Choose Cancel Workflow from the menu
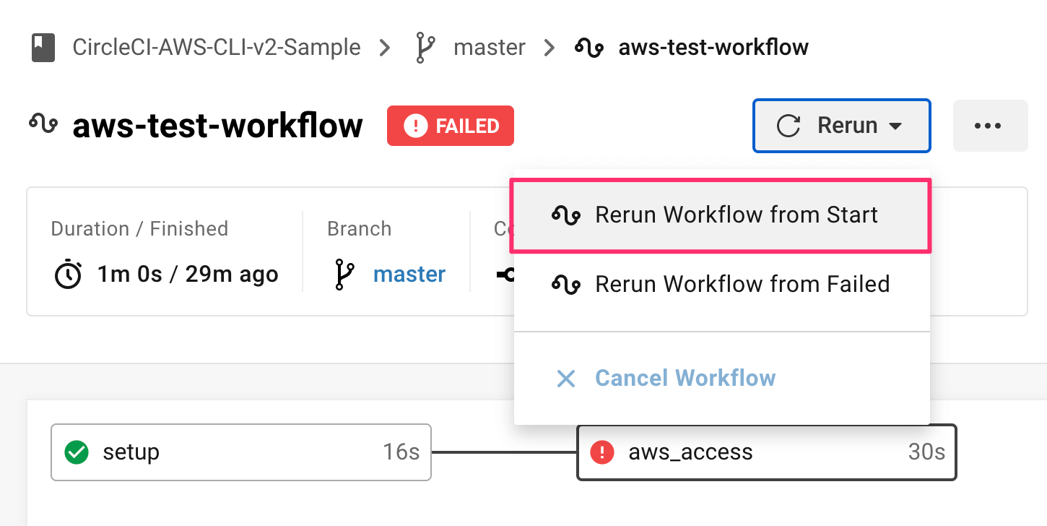 point(685,378)
